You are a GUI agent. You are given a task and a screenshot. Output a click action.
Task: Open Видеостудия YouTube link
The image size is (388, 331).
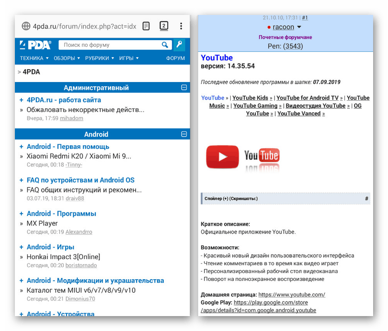point(318,106)
